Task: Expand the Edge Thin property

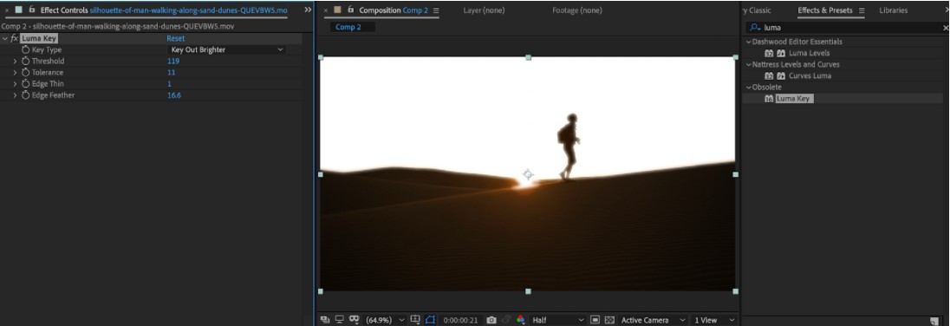Action: [15, 83]
